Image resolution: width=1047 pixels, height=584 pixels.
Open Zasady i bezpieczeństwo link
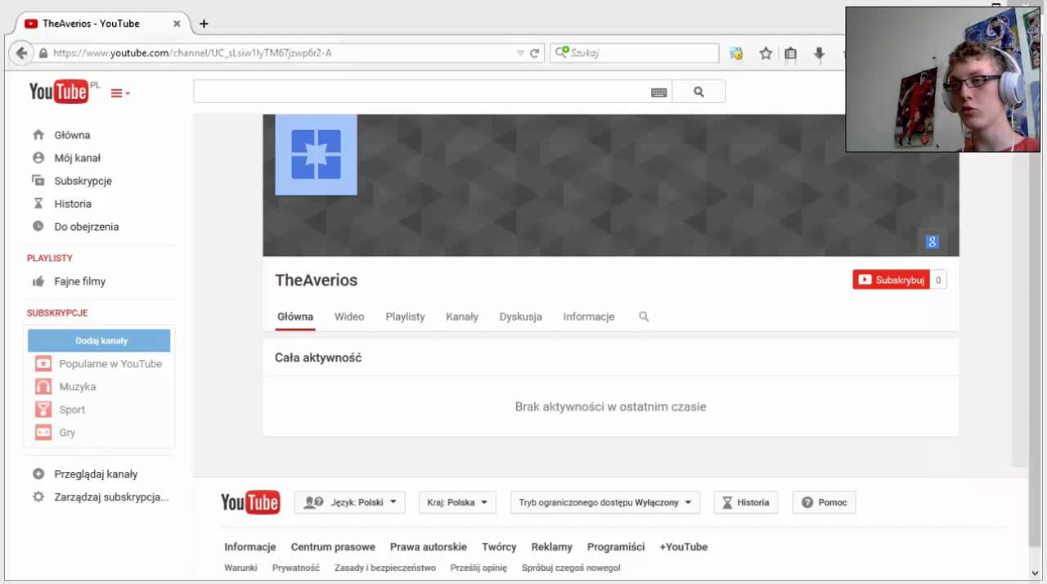click(x=385, y=568)
